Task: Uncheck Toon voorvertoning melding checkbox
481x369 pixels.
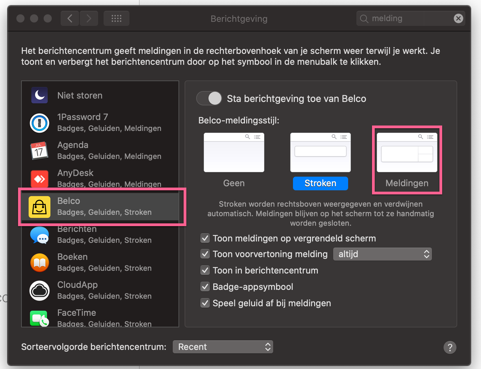Action: point(205,254)
